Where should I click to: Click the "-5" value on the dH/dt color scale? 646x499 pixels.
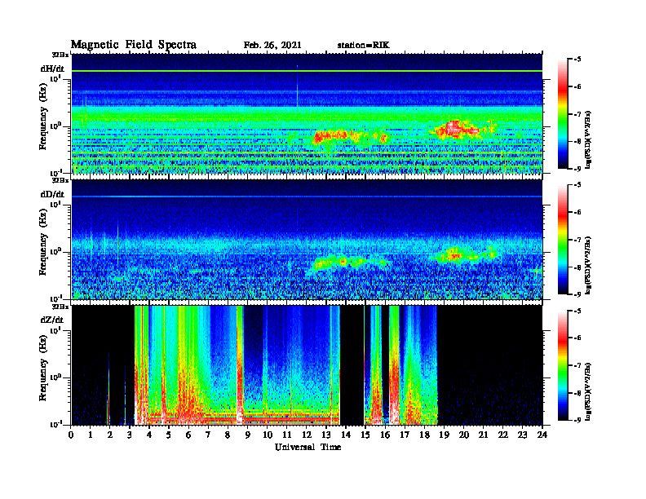tap(576, 60)
